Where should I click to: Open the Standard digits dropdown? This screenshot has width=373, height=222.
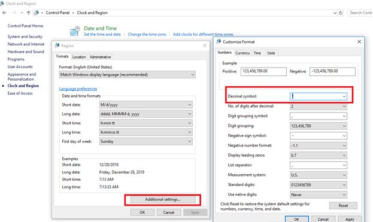pyautogui.click(x=319, y=185)
